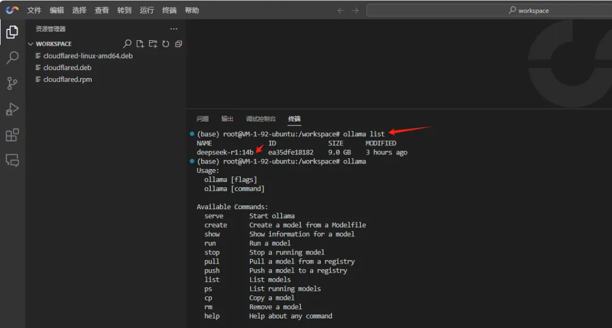
Task: Click the MODIFIED column header in terminal
Action: click(381, 143)
